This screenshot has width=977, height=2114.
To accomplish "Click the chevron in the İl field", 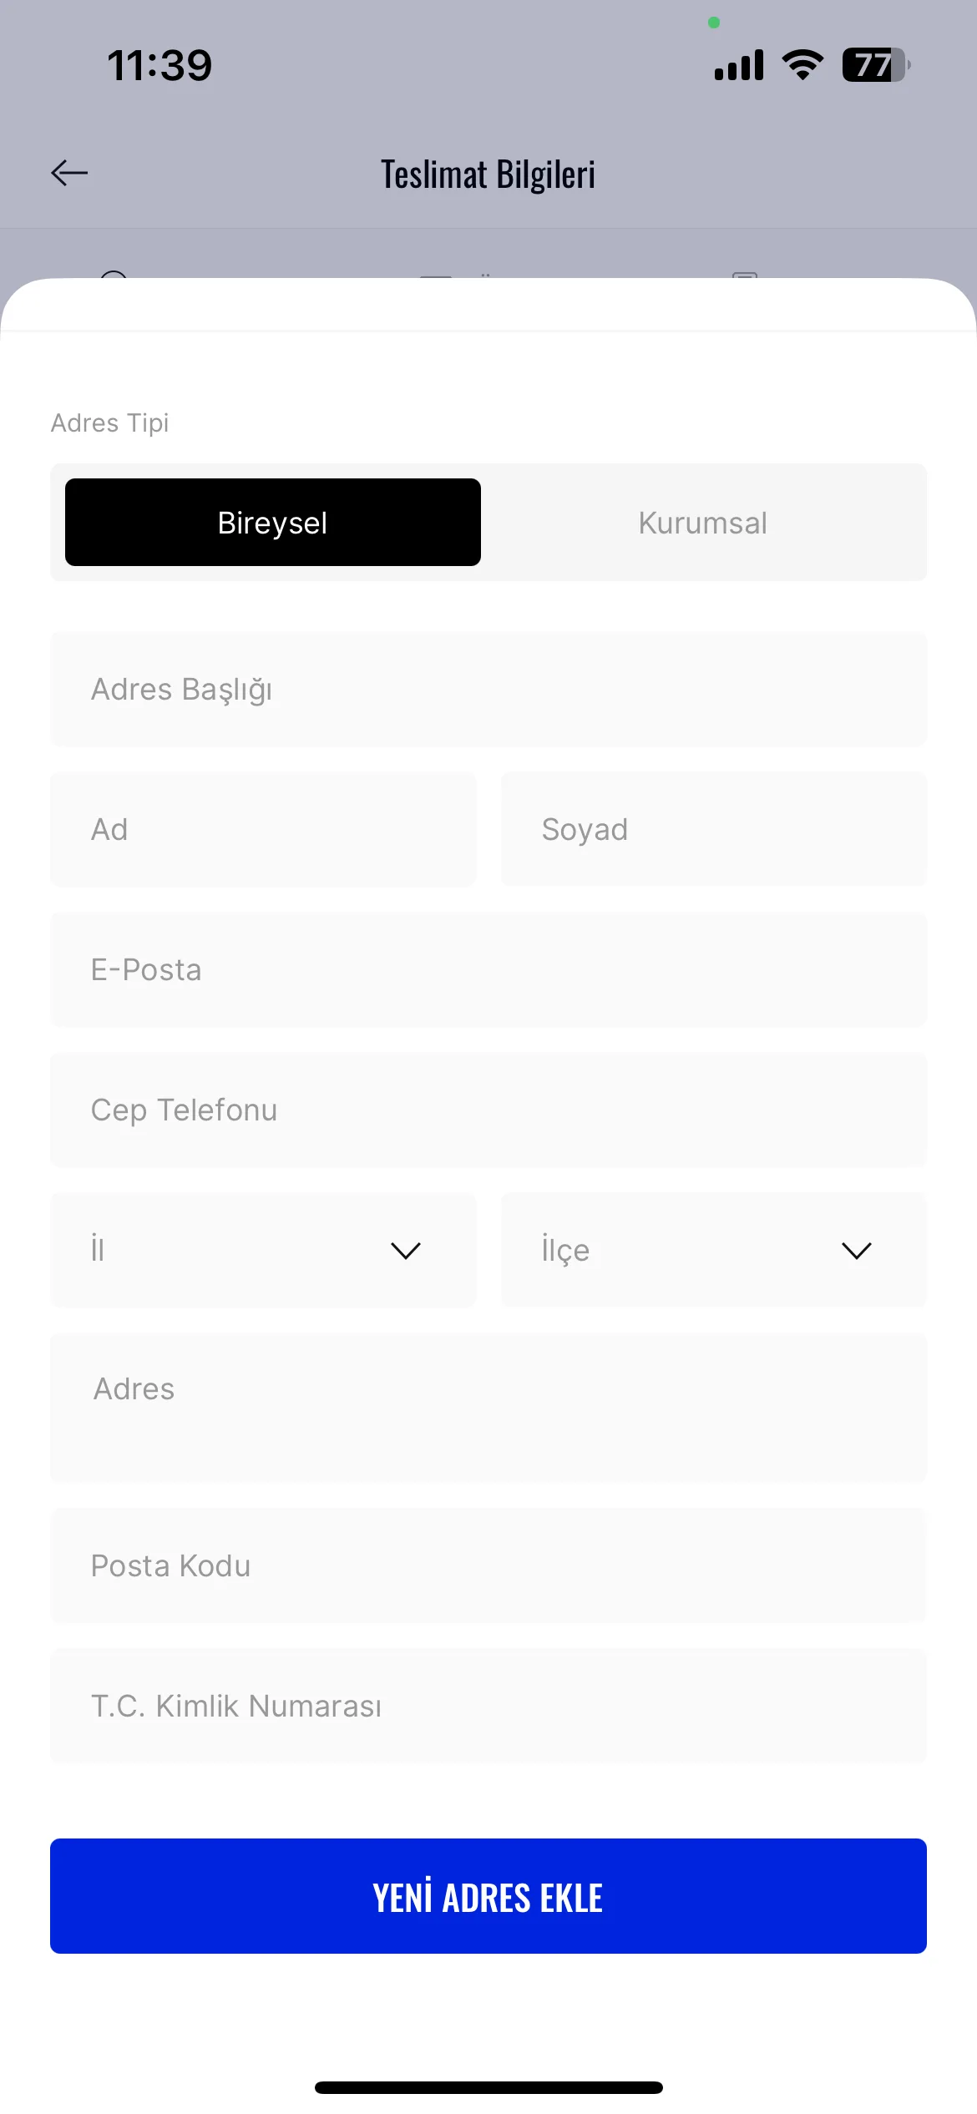I will [406, 1251].
